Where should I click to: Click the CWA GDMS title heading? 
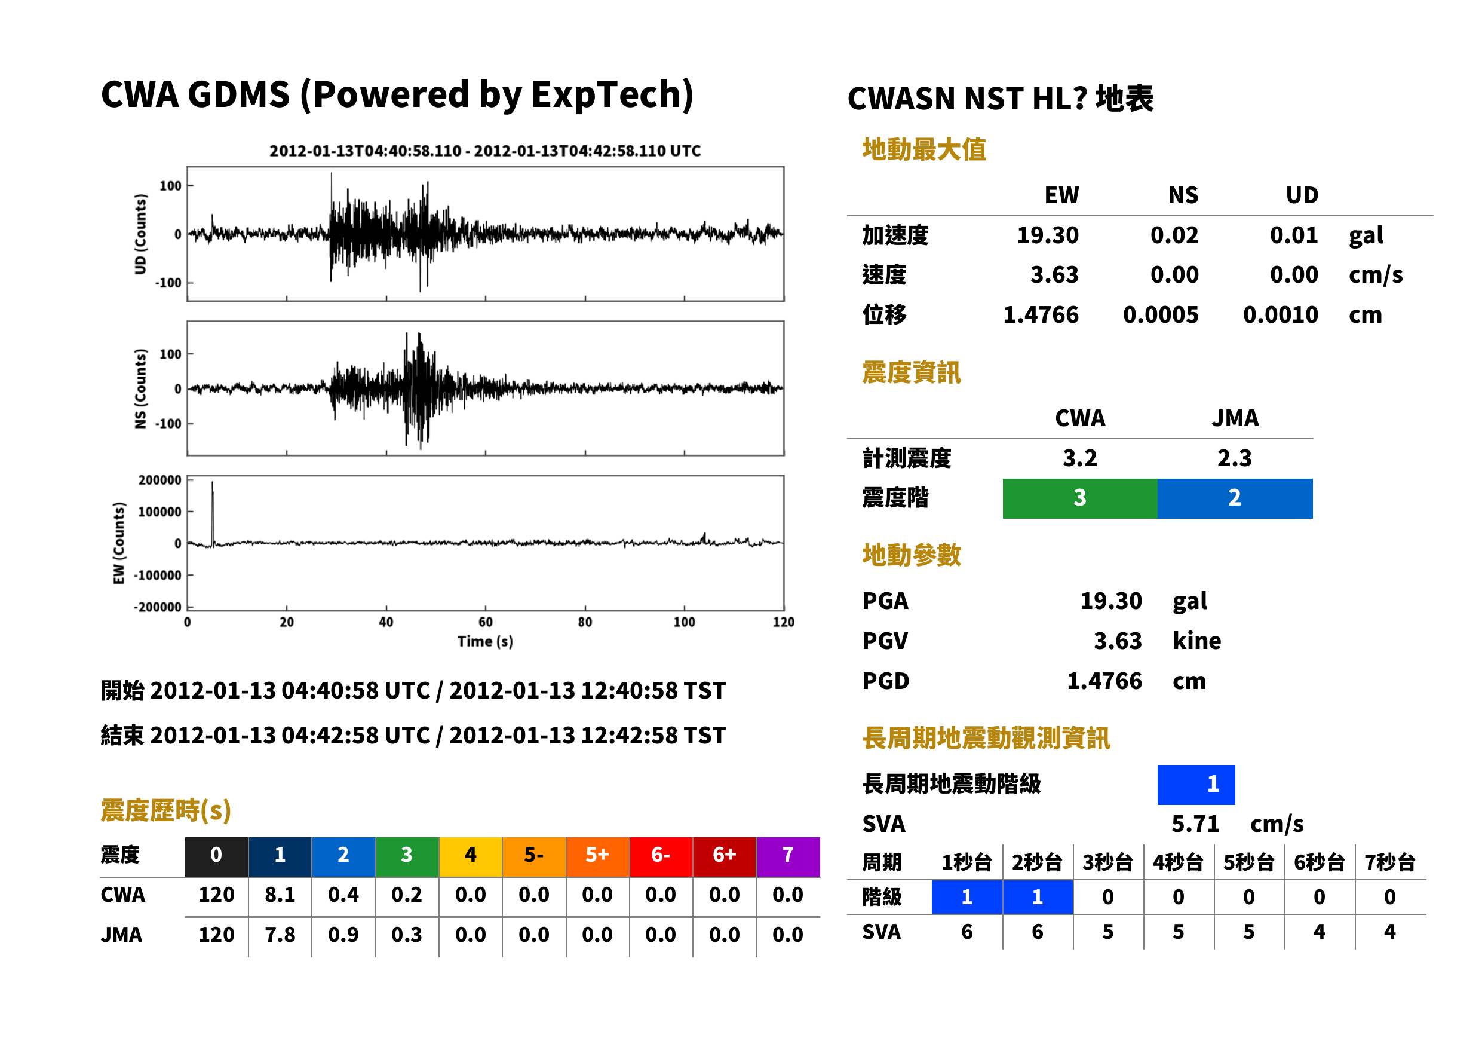(x=397, y=94)
